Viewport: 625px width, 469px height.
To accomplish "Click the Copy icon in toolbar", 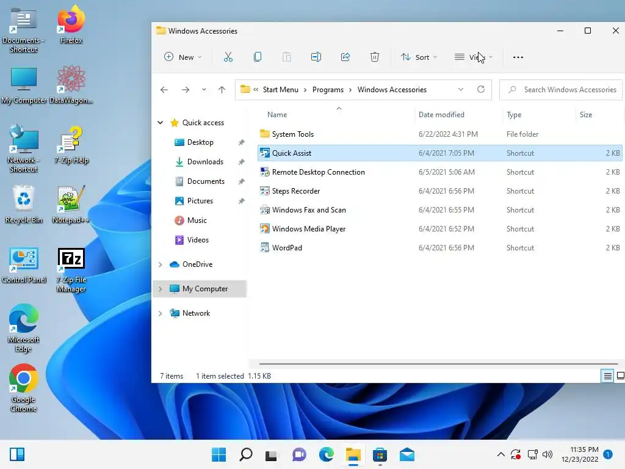I will click(x=258, y=57).
